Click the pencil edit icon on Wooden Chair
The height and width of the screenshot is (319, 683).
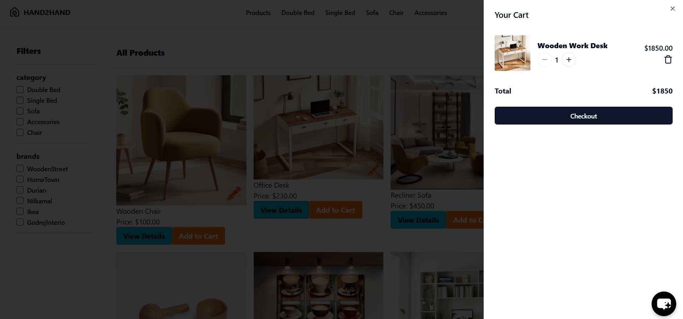[x=234, y=193]
